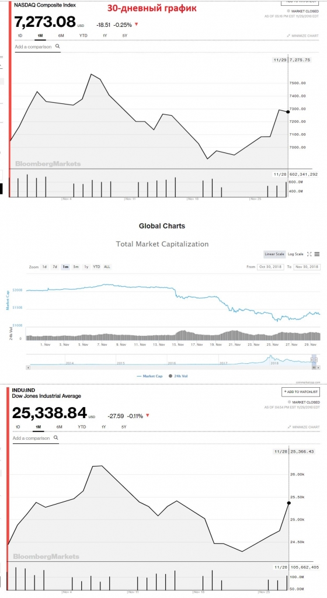Set market cap zoom to 1m
The width and height of the screenshot is (327, 598).
[65, 267]
